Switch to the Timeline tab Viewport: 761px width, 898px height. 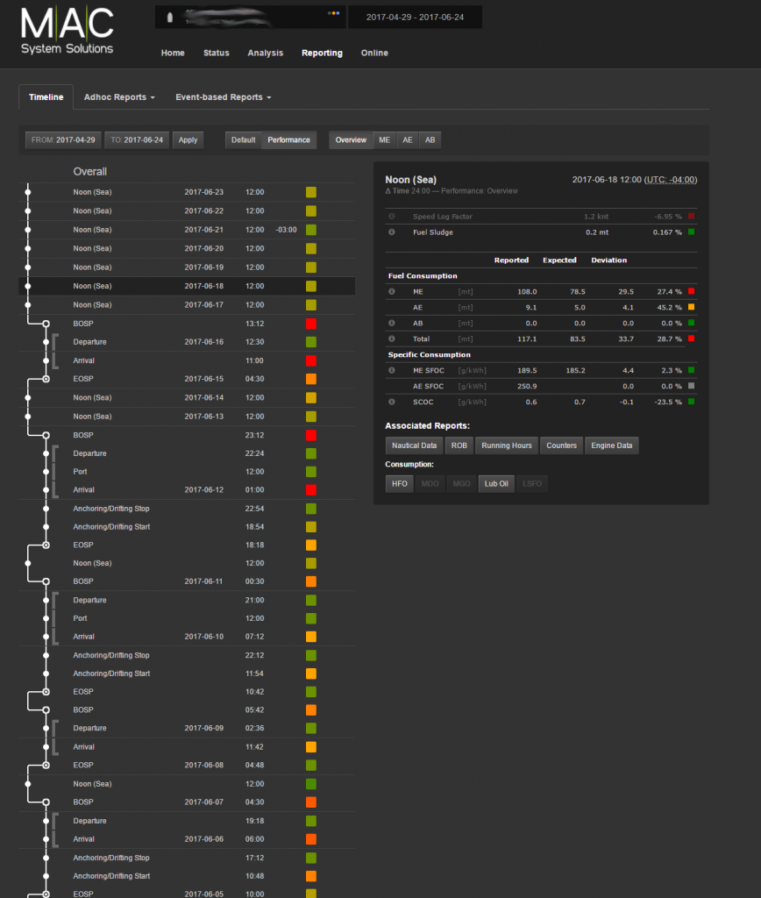tap(46, 97)
